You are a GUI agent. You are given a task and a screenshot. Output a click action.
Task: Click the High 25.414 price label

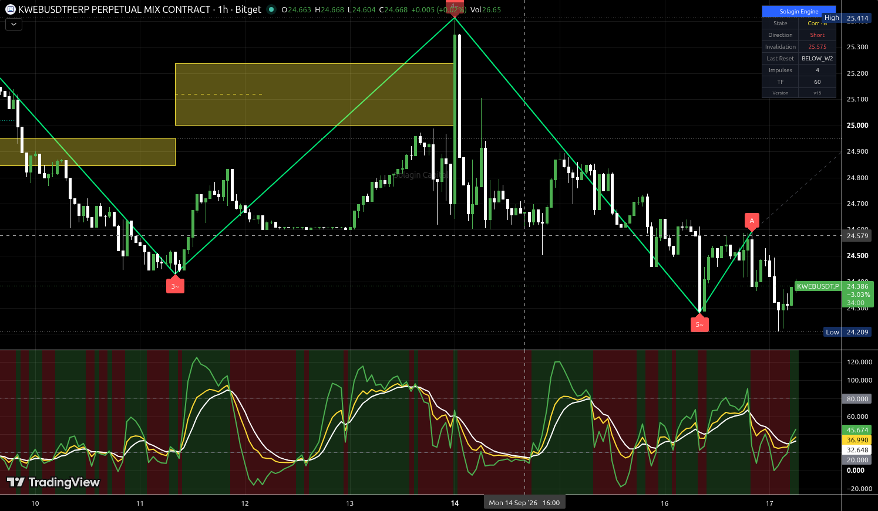(x=847, y=18)
